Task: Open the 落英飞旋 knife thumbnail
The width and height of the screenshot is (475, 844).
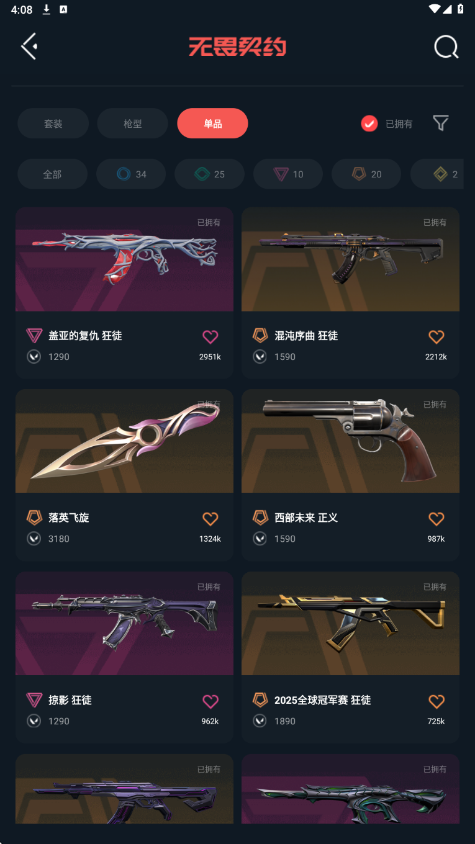Action: point(124,441)
